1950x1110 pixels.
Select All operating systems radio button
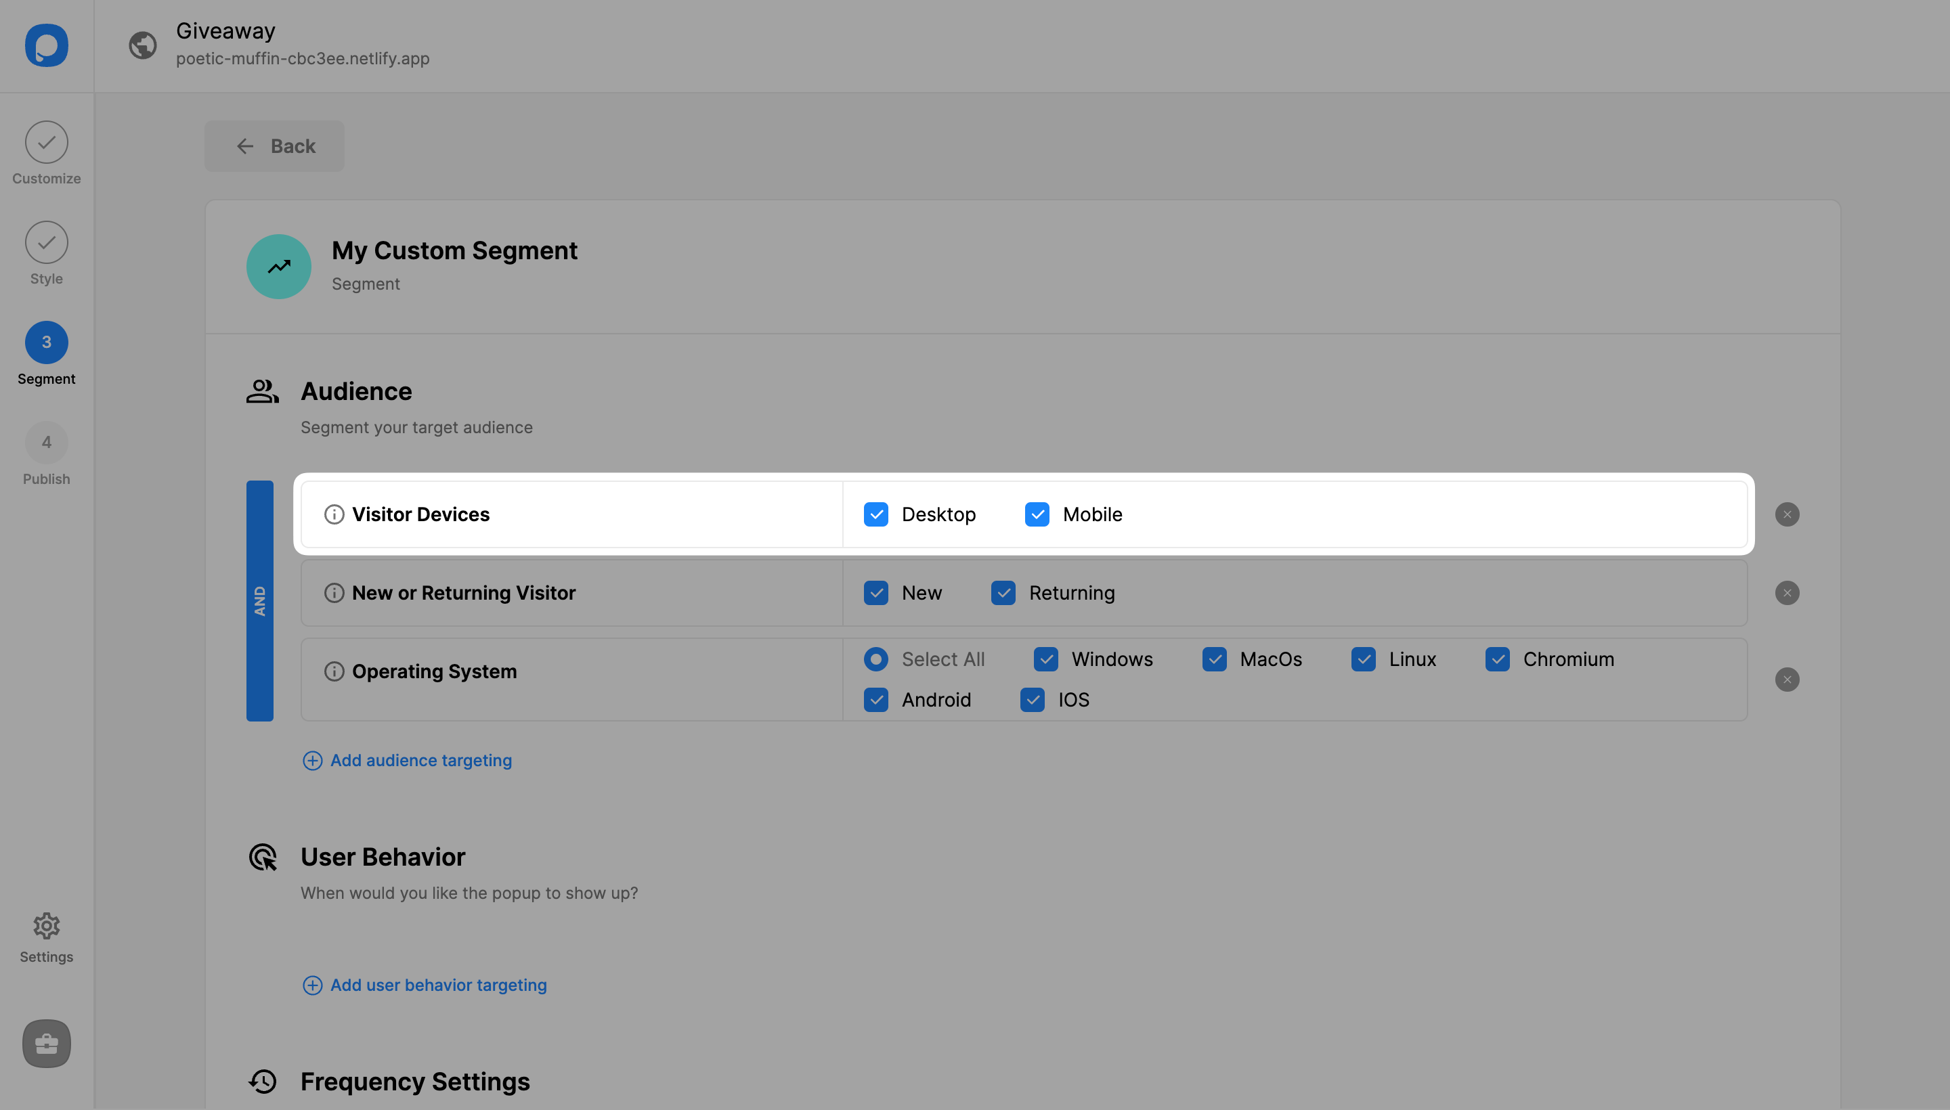pos(876,657)
